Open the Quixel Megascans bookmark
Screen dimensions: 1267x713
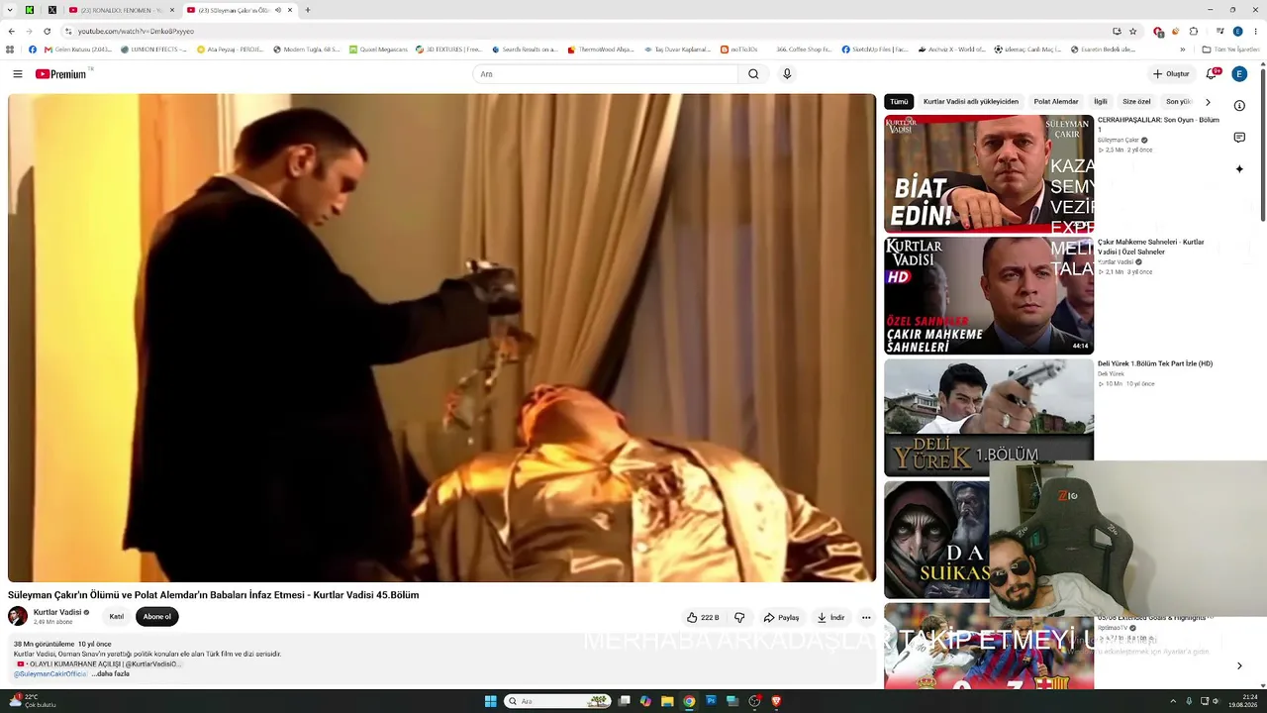[x=380, y=50]
